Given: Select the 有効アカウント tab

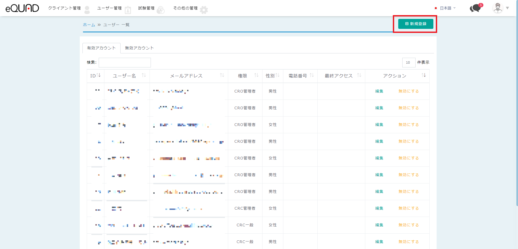Looking at the screenshot, I should (x=101, y=48).
